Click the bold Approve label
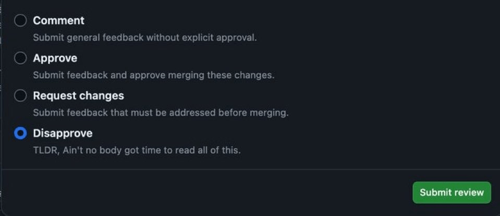500x216 pixels. tap(55, 58)
